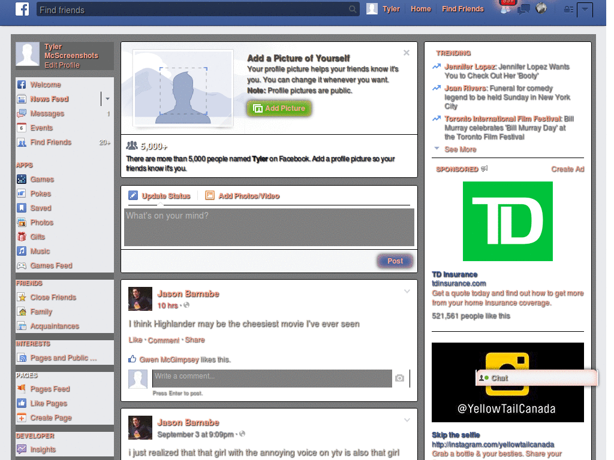Viewport: 614px width, 460px height.
Task: Click the green Add Picture button
Action: coord(279,109)
